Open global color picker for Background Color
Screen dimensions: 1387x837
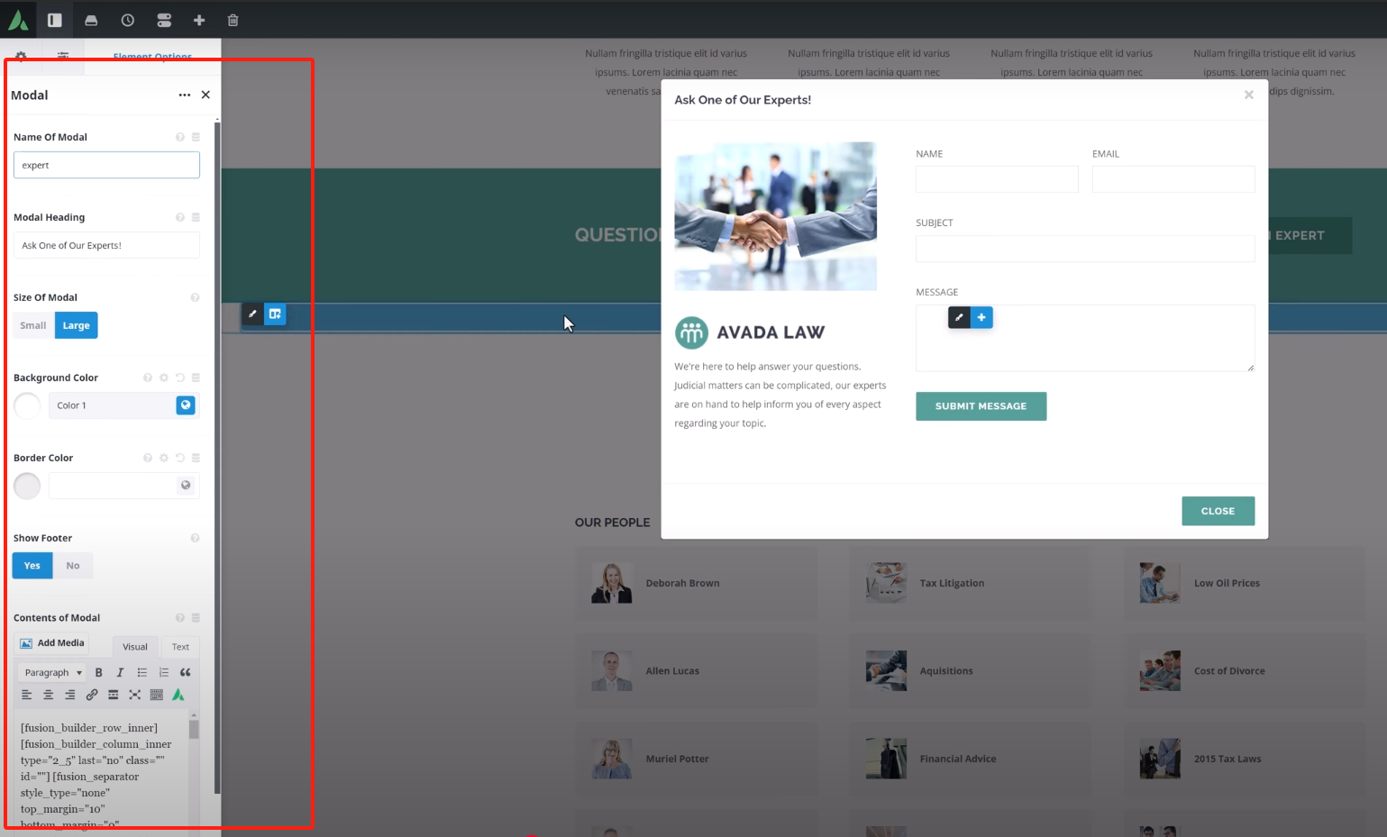point(186,405)
